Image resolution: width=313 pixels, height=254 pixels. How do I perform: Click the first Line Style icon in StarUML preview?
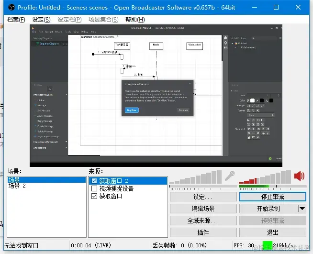[249, 106]
